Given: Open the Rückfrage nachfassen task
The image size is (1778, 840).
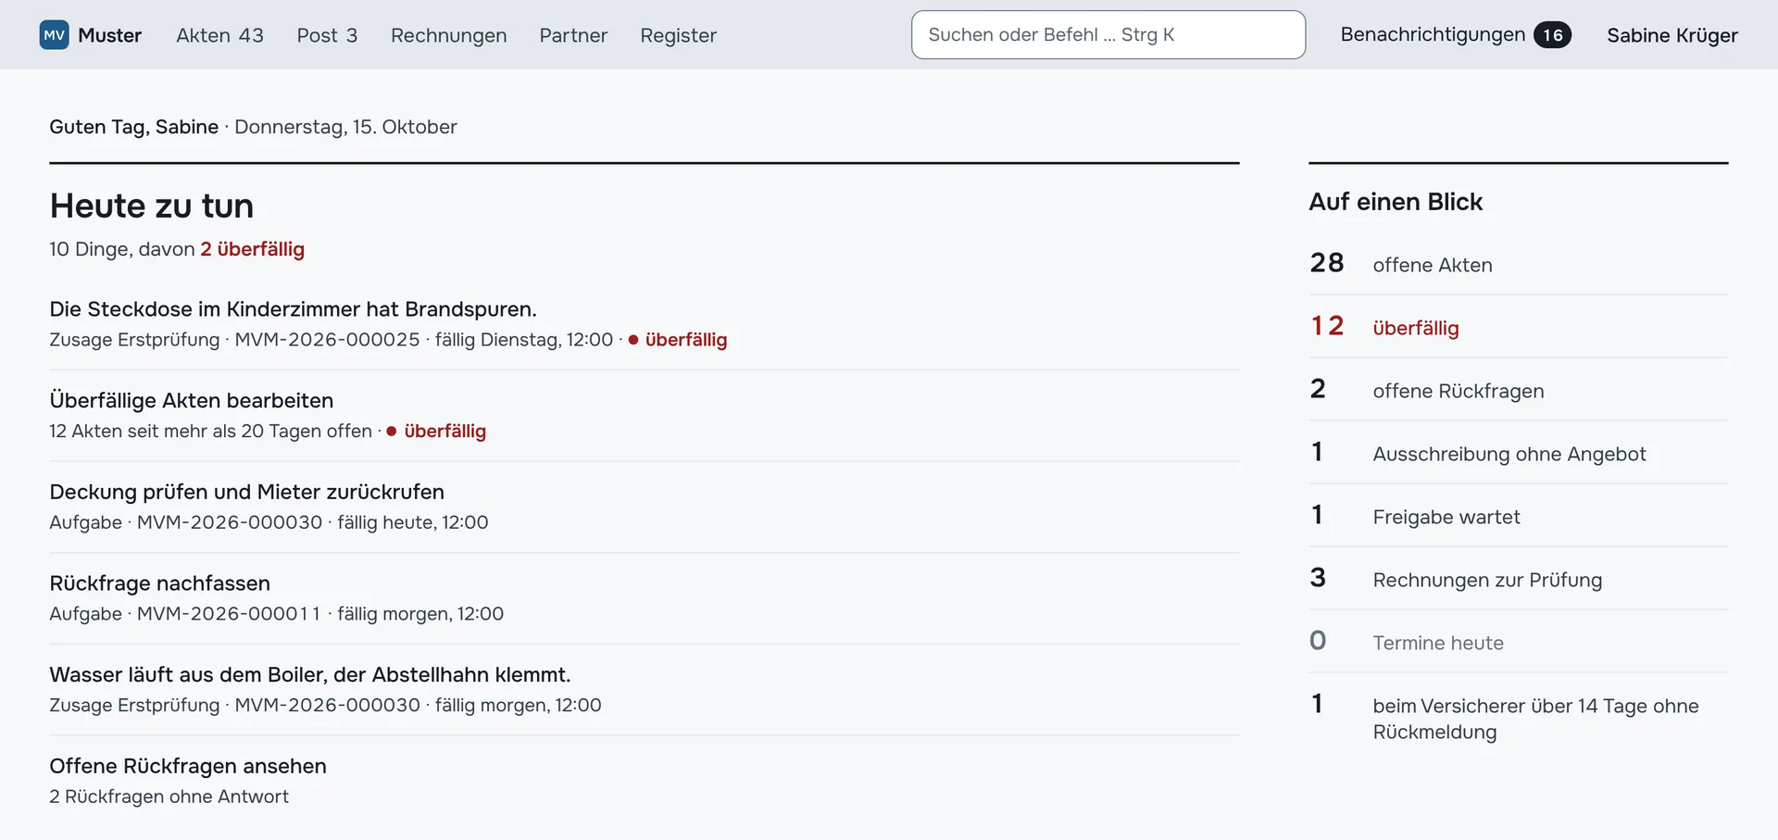Looking at the screenshot, I should [645, 598].
